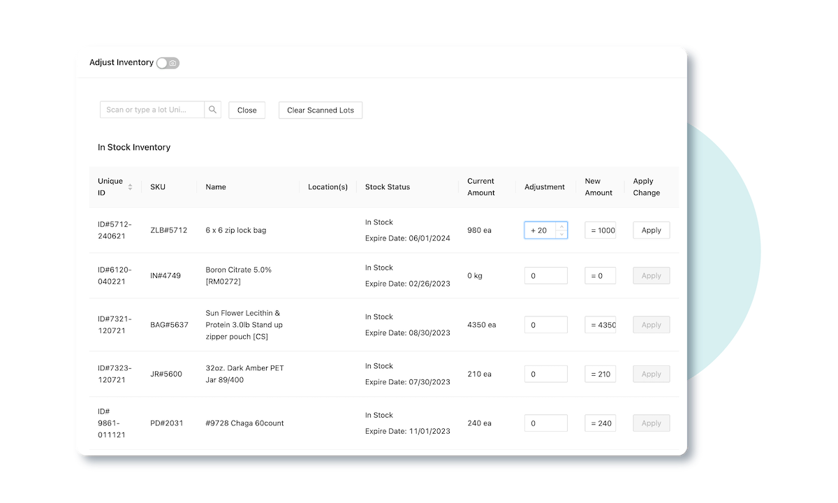Click Boron Citrate adjustment input
This screenshot has height=503, width=838.
pyautogui.click(x=546, y=276)
